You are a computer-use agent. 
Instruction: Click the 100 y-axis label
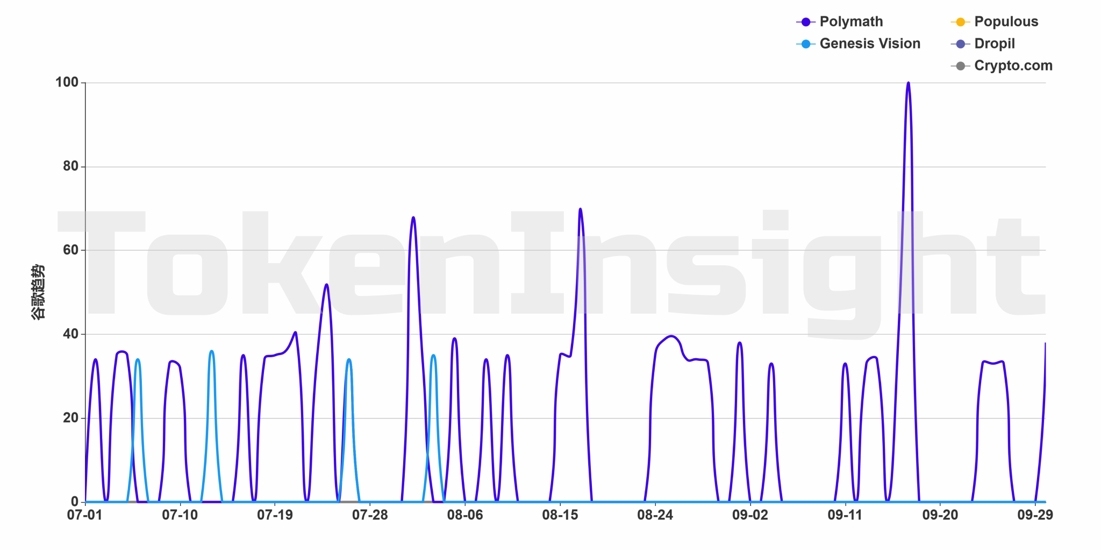click(67, 83)
